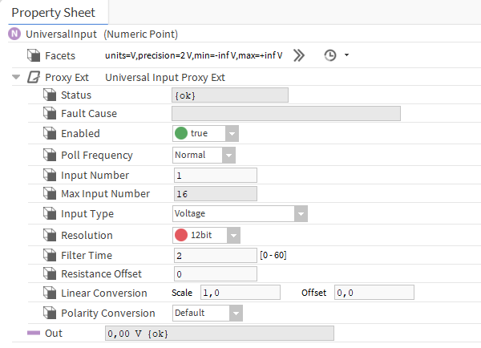481x348 pixels.
Task: Click the clock history icon beside Facets
Action: (x=329, y=55)
